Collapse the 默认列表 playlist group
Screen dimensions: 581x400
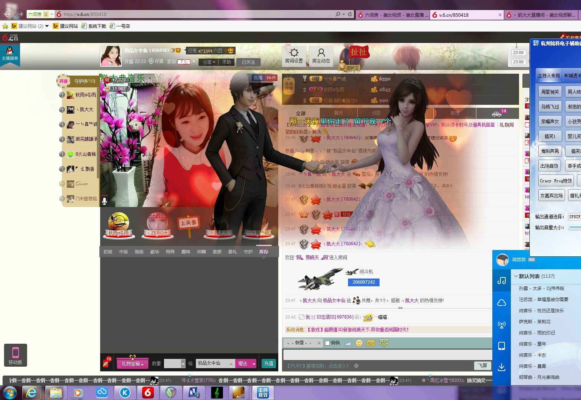pos(516,276)
